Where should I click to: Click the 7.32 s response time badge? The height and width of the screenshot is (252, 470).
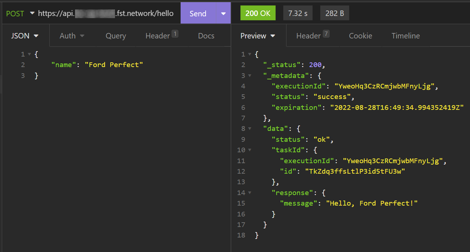coord(298,13)
